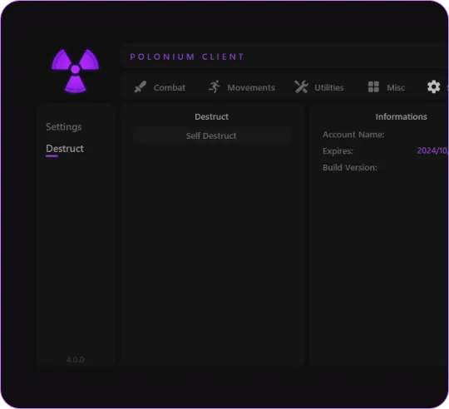Click the Account Name label
Image resolution: width=449 pixels, height=409 pixels.
tap(353, 135)
